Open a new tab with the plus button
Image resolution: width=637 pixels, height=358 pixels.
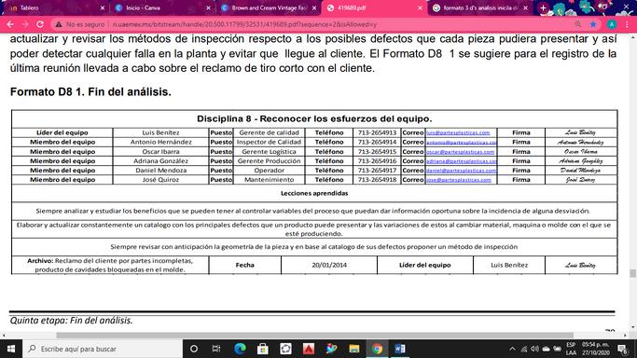[x=543, y=7]
